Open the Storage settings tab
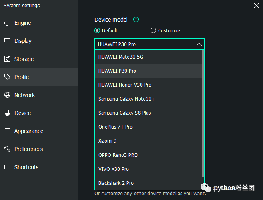The width and height of the screenshot is (263, 200). 39,59
